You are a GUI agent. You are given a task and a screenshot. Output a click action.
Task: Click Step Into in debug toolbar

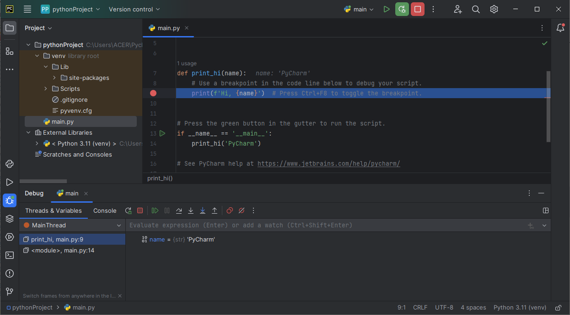191,210
